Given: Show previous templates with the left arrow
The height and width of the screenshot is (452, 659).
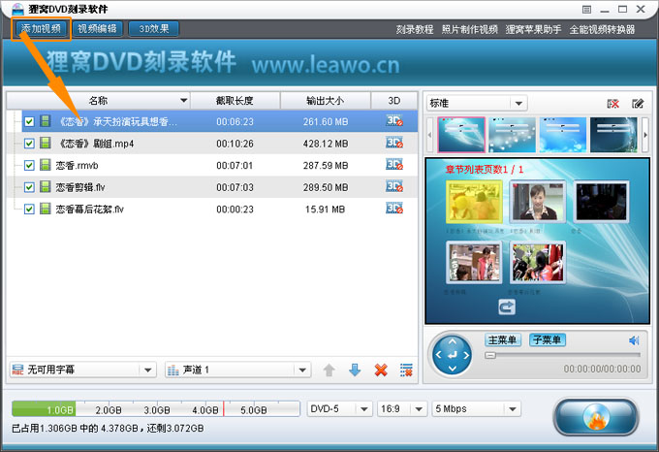Looking at the screenshot, I should coord(429,135).
